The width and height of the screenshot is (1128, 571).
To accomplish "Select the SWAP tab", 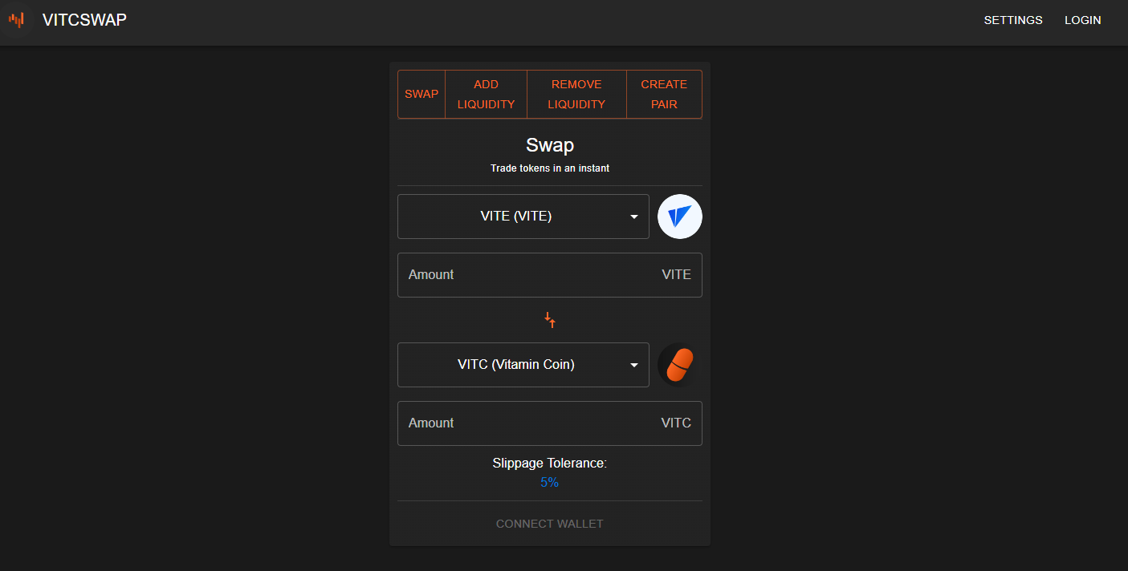I will (x=421, y=94).
